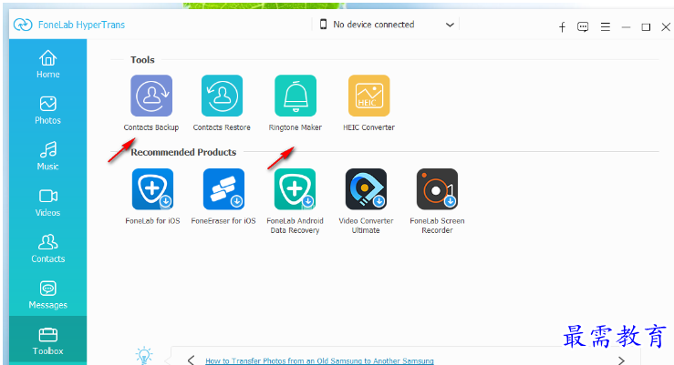Download FoneLab Android Data Recovery
This screenshot has height=365, width=674.
click(295, 189)
